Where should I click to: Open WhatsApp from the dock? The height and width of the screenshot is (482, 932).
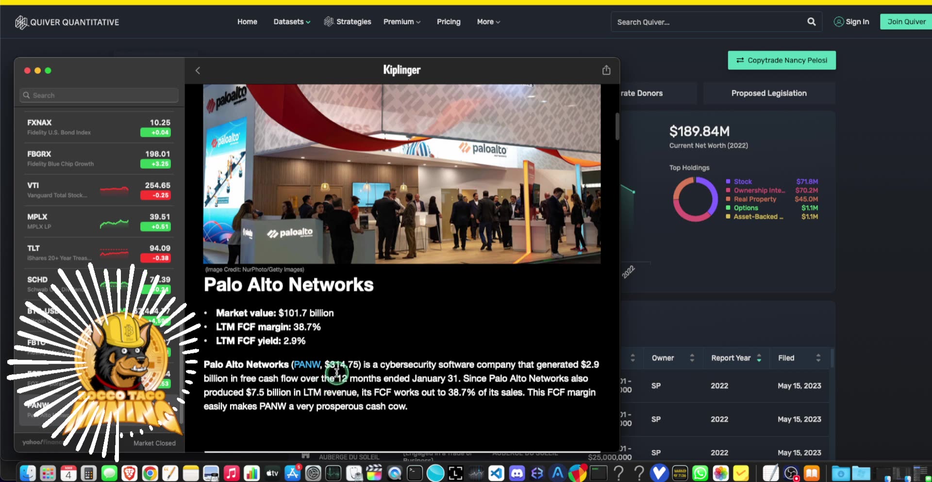pos(700,472)
